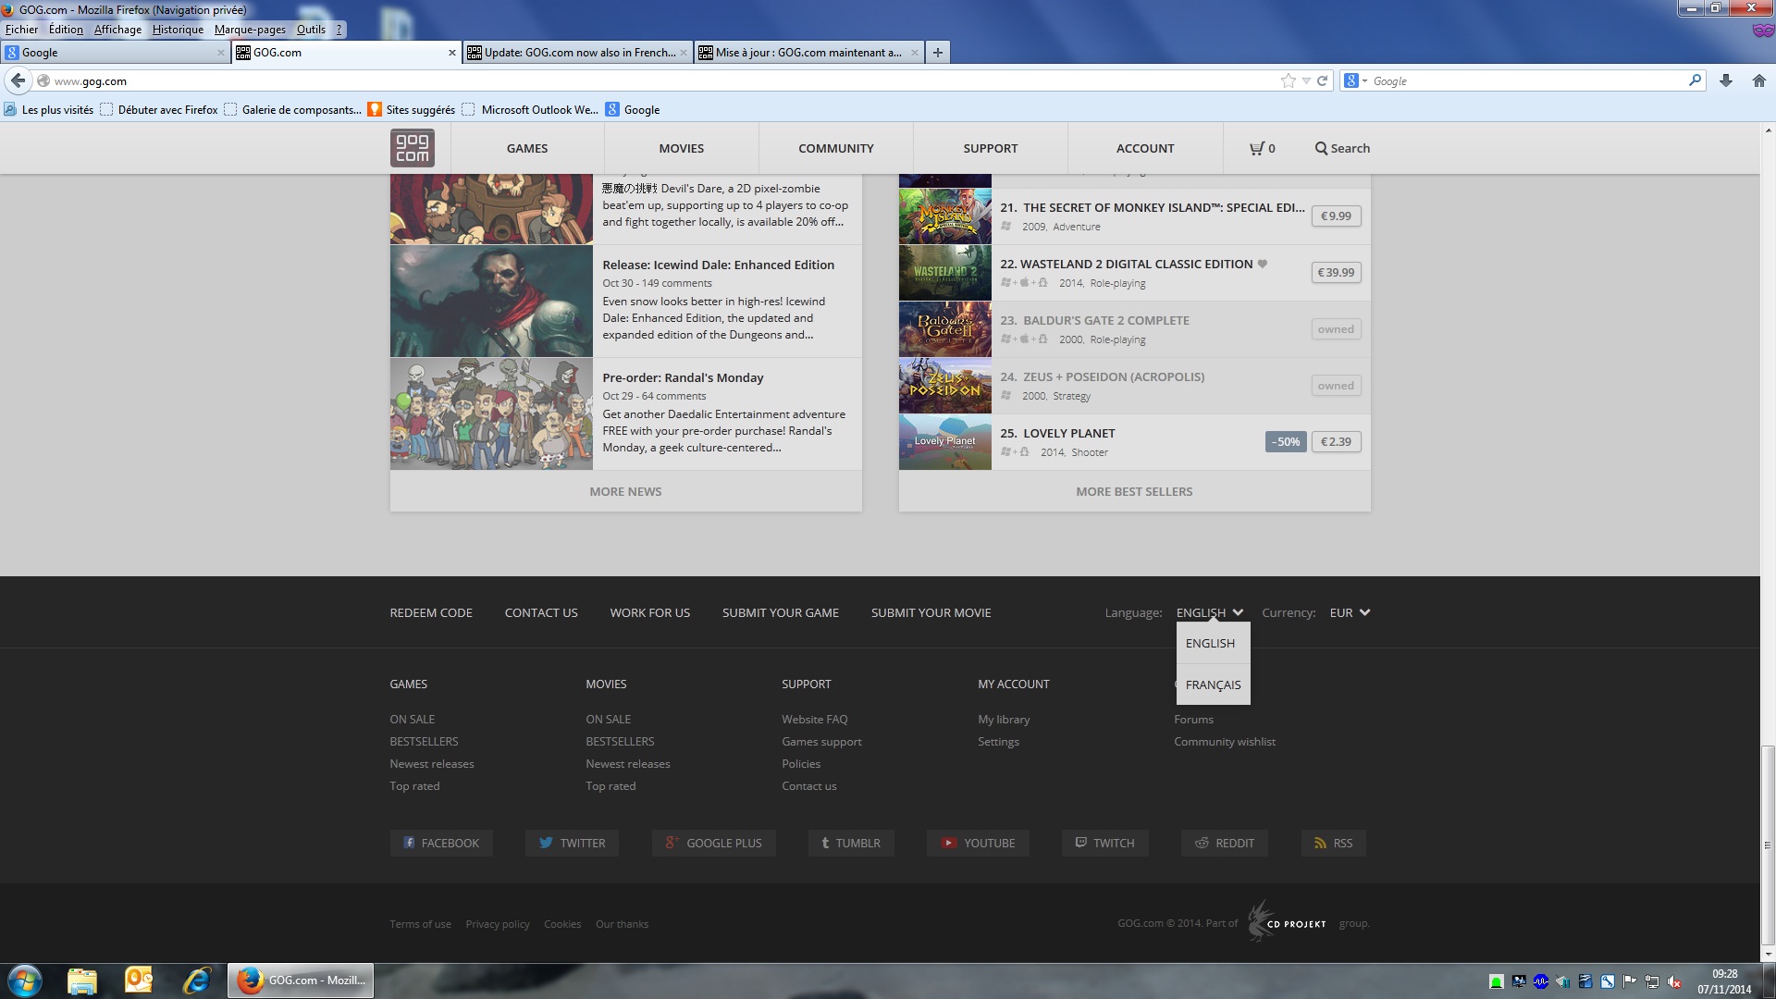Click the €2.39 Lovely Planet price button
1776x999 pixels.
pyautogui.click(x=1336, y=442)
